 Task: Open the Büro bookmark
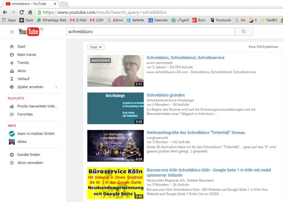[199, 20]
